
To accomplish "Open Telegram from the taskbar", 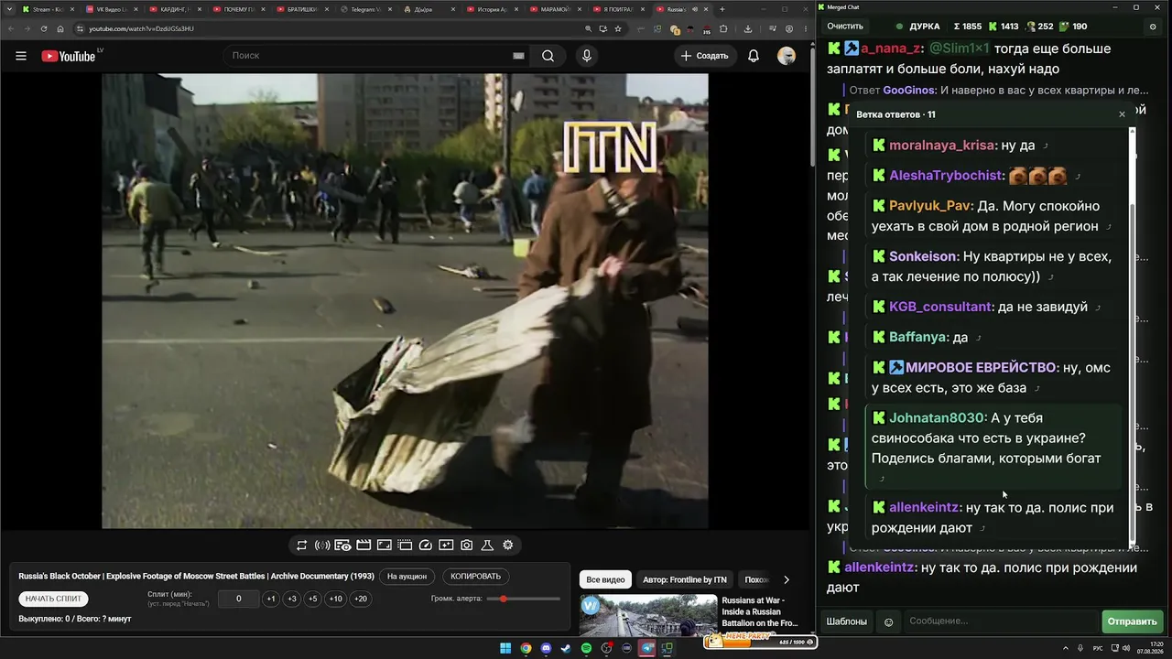I will (x=647, y=649).
